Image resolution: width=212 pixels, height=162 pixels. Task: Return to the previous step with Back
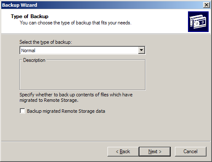click(123, 151)
